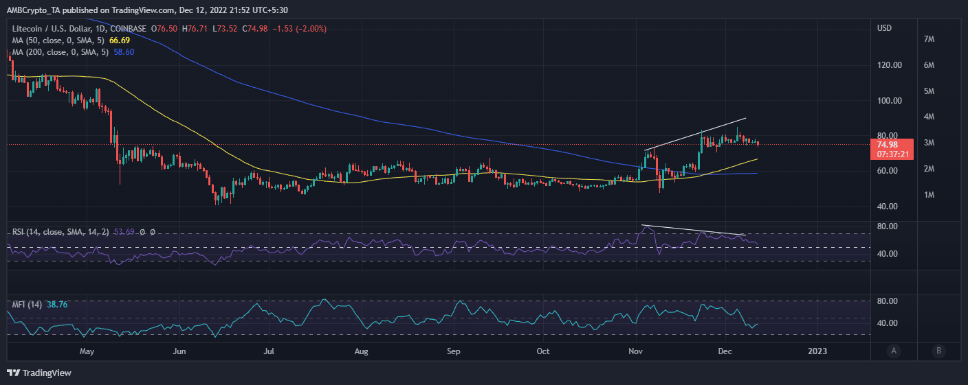Click the 'Jun' label on time axis

point(179,351)
